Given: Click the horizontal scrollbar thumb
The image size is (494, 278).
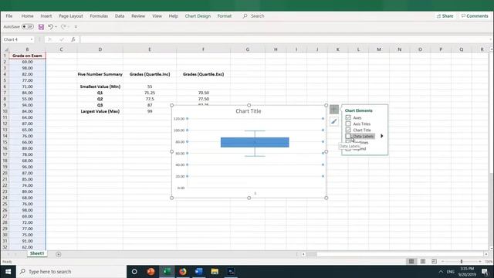Looking at the screenshot, I should click(312, 254).
